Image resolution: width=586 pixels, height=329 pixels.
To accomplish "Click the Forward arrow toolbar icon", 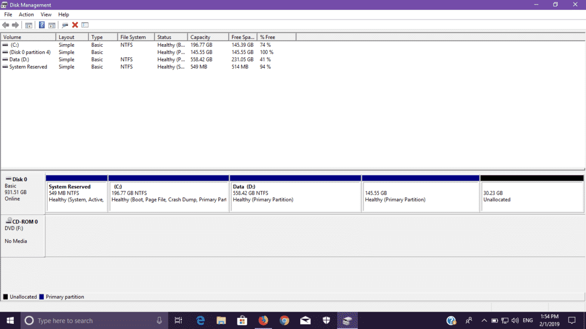I will tap(15, 25).
